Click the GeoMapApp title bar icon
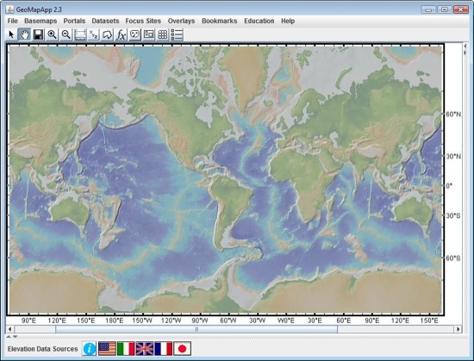Viewport: 474px width, 361px height. point(9,9)
